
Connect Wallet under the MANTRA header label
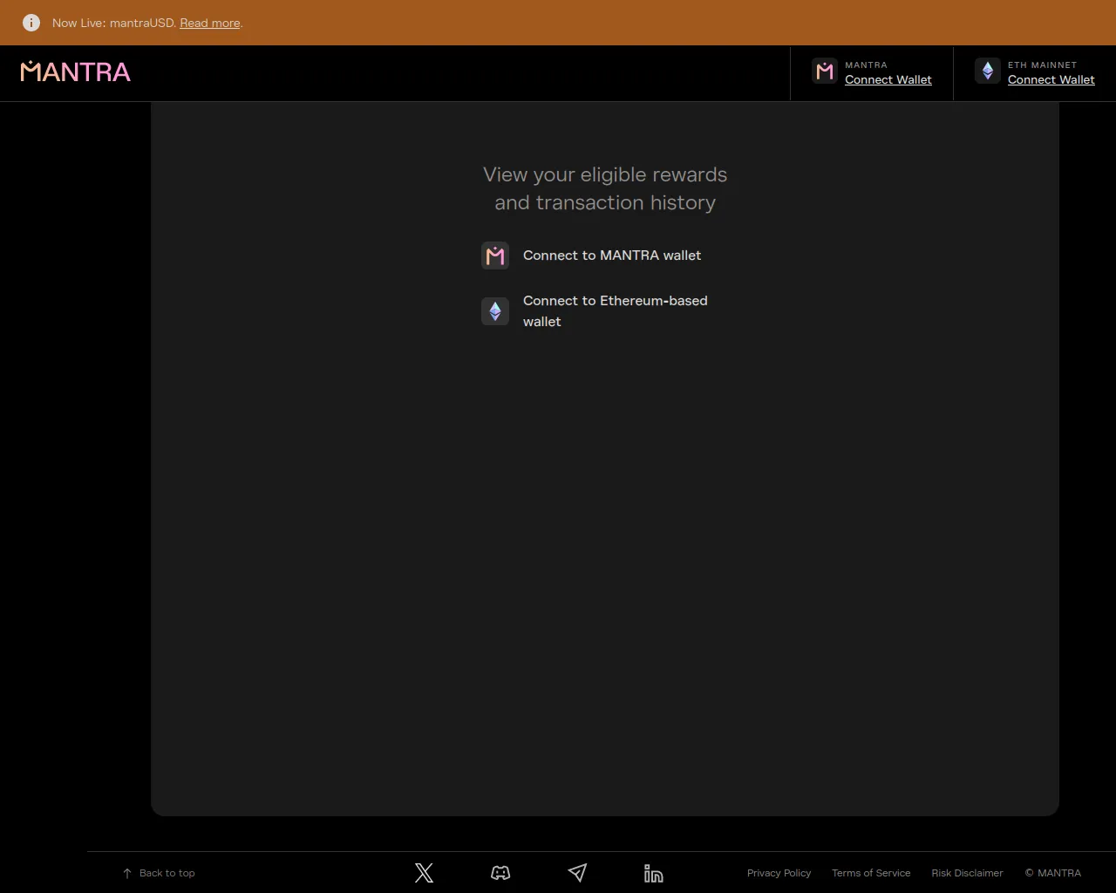coord(888,79)
